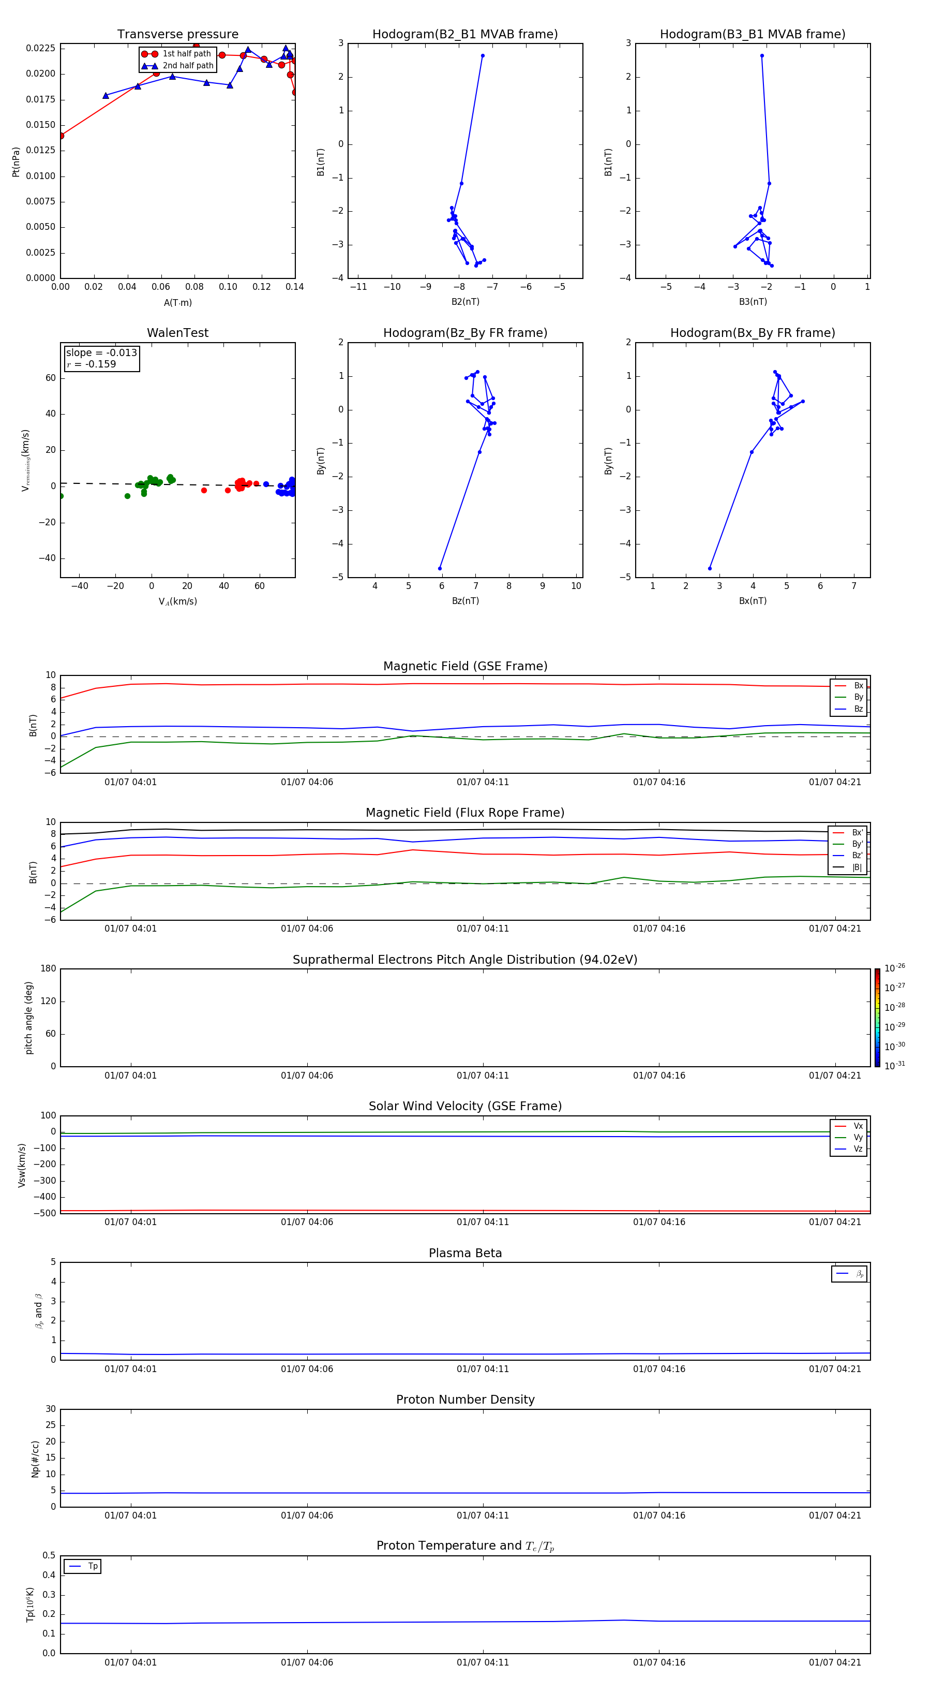Click the 180 tick on pitch angle axis
This screenshot has height=1708, width=931.
(49, 969)
